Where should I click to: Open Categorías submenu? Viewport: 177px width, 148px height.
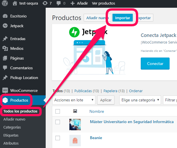click(12, 127)
